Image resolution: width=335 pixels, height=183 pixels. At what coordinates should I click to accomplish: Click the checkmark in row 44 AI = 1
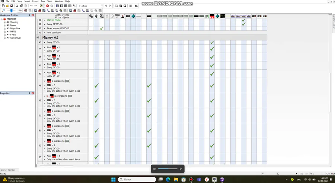coord(212,49)
